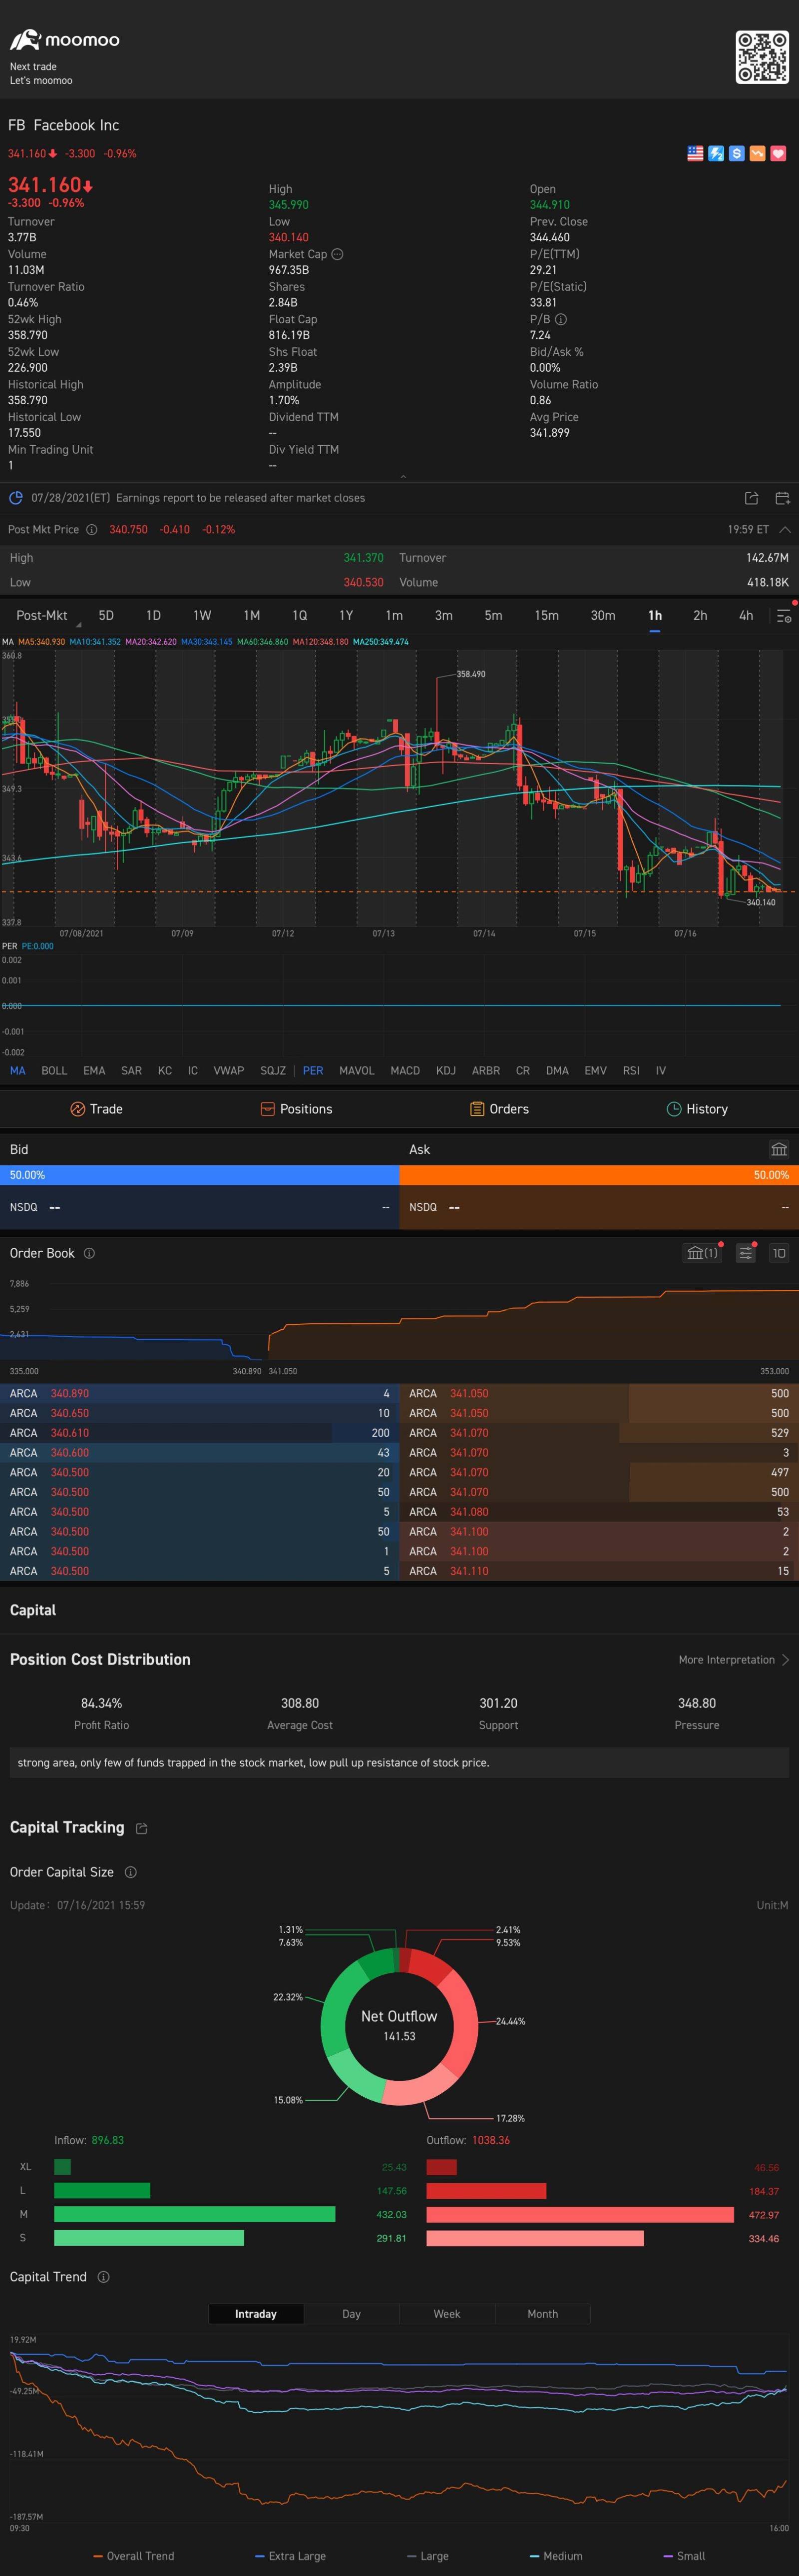Open More Interpretation link
The image size is (799, 2576).
(x=733, y=1660)
